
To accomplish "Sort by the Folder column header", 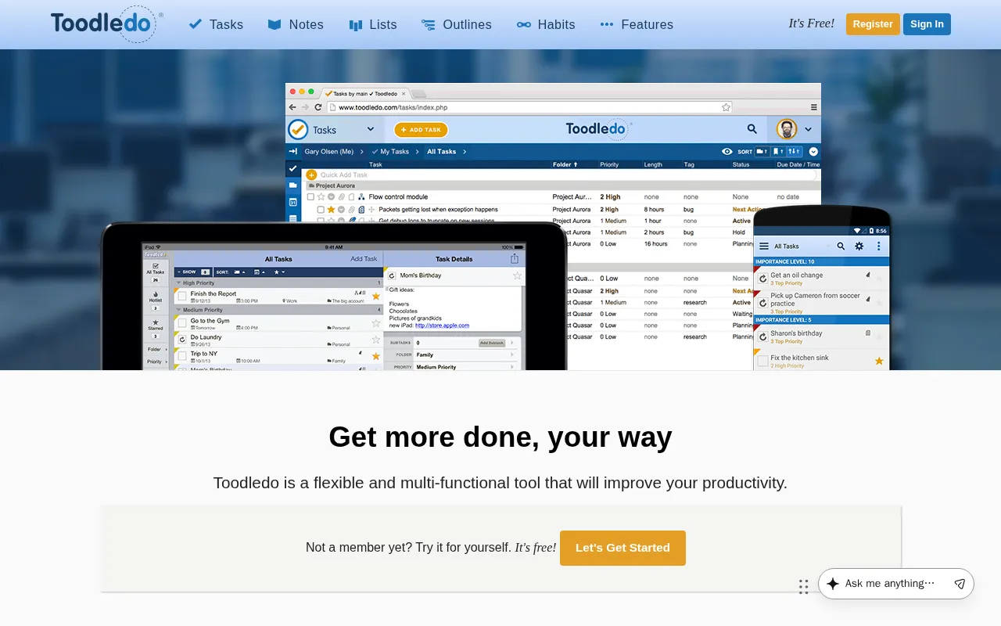I will point(565,165).
